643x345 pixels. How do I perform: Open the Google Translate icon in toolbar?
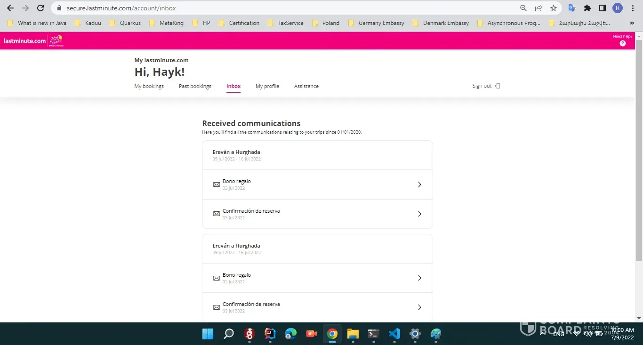[572, 8]
